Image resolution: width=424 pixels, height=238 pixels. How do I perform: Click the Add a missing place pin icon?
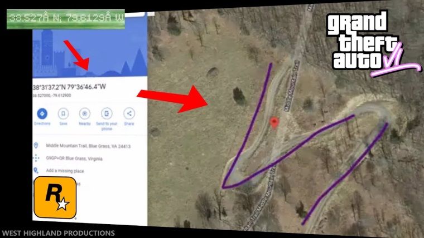tap(36, 170)
